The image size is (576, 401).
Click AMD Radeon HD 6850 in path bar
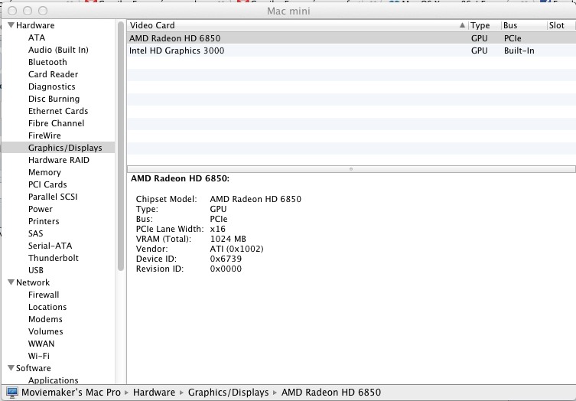click(331, 392)
